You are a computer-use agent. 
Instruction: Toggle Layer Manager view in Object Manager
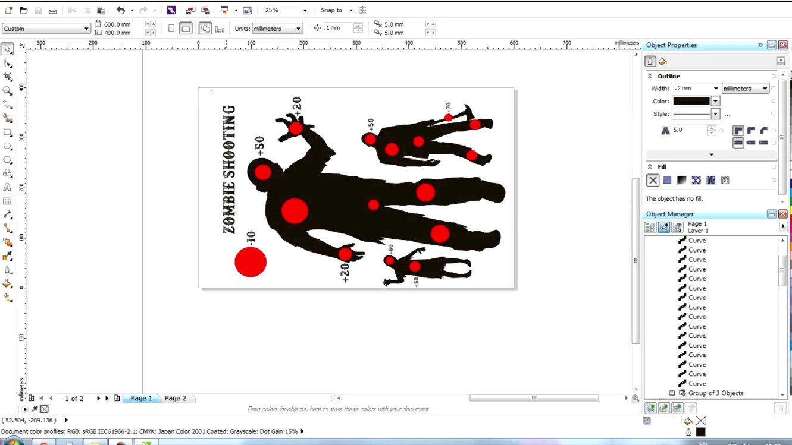677,227
